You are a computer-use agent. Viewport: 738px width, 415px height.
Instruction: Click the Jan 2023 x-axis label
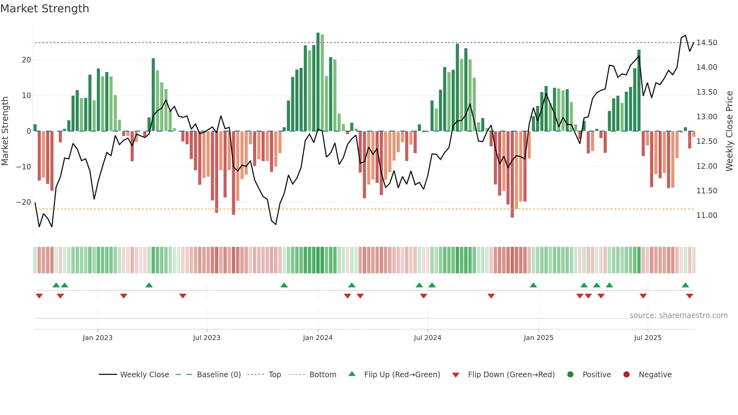click(x=97, y=338)
